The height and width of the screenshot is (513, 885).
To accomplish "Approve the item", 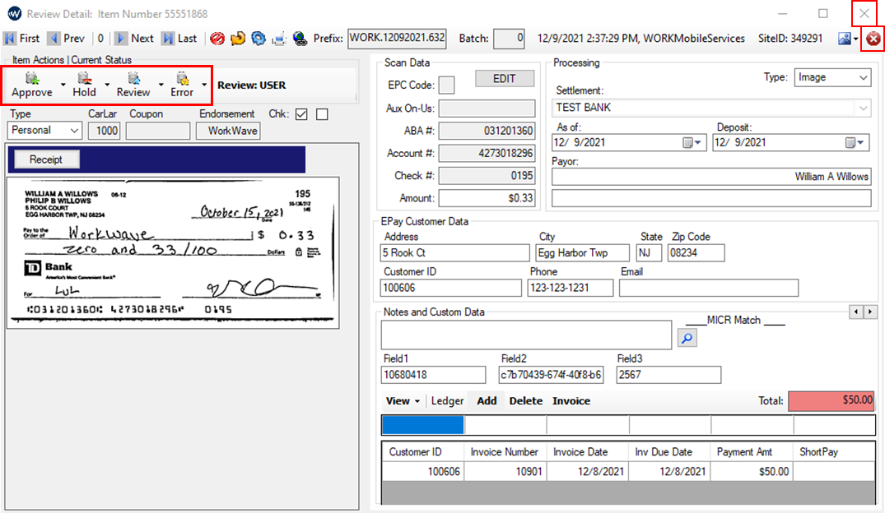I will pyautogui.click(x=31, y=85).
